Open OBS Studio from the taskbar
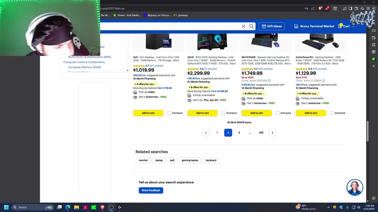The height and width of the screenshot is (212, 378). click(111, 207)
